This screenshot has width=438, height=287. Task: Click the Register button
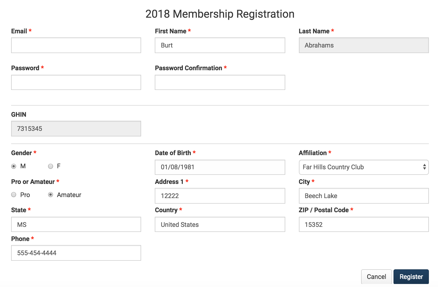[x=411, y=277]
